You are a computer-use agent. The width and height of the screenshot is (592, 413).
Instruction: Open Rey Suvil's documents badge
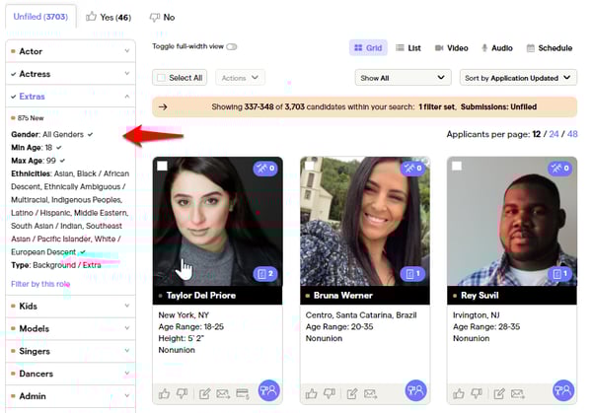coord(559,274)
